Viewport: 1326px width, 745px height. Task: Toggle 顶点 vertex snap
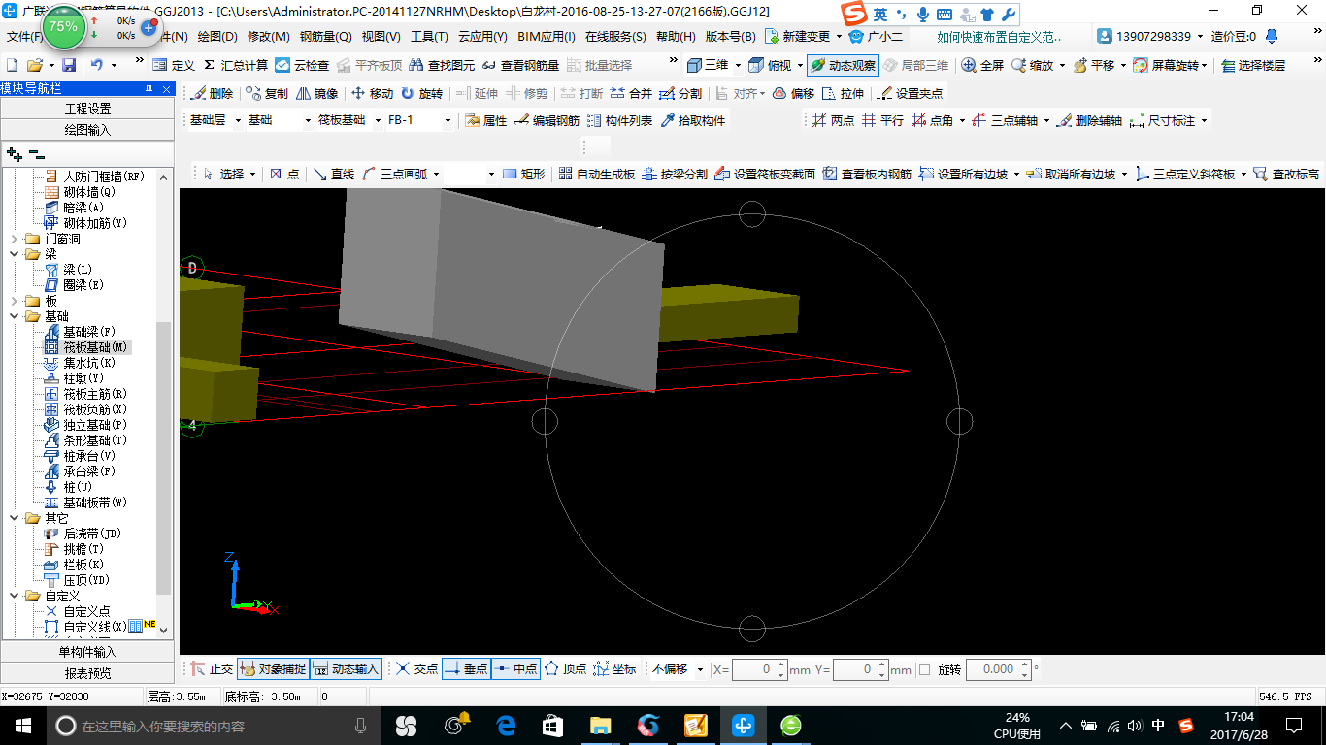565,669
